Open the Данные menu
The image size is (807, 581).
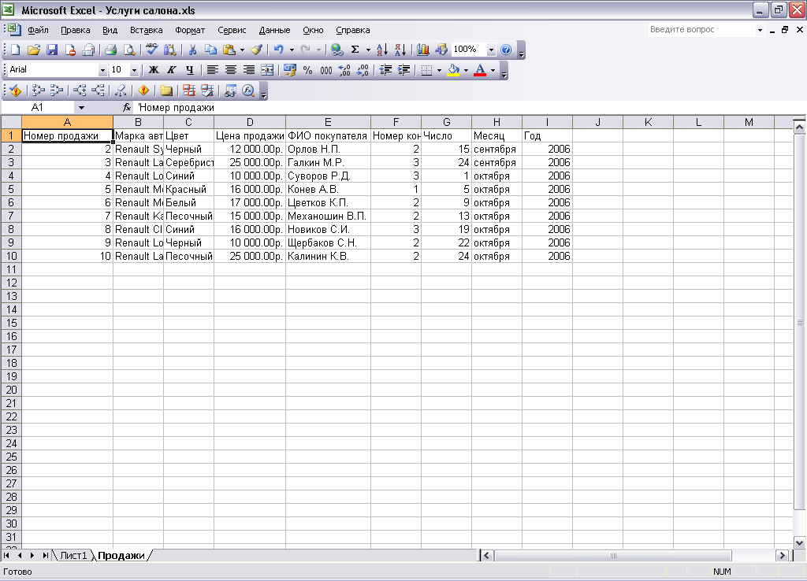pos(274,30)
